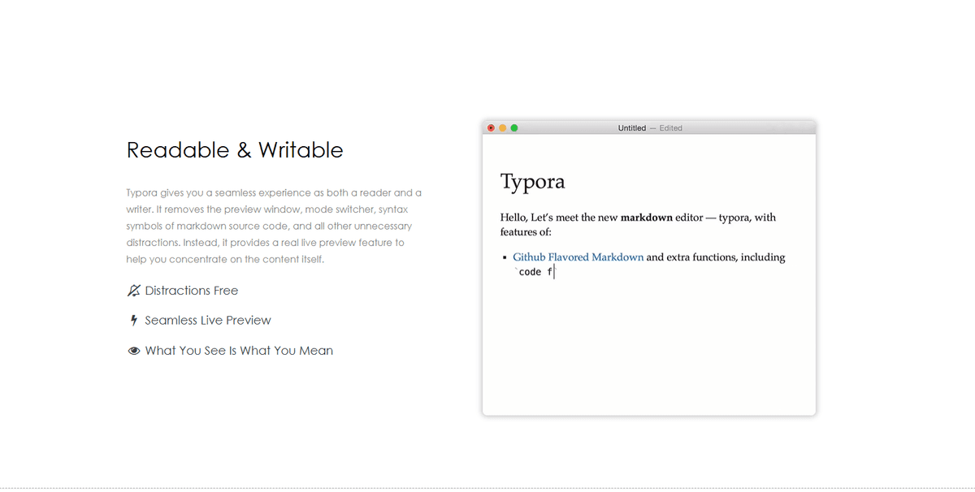Click the lightning bolt icon beside Seamless Live Preview

(x=134, y=321)
